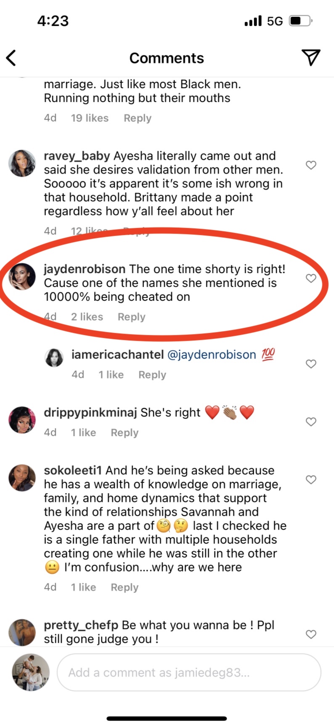Focus the Add a comment field

188,673
